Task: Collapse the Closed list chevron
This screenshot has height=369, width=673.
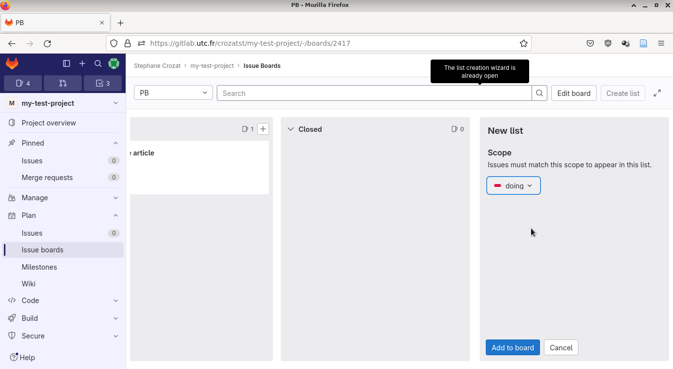Action: [x=291, y=129]
